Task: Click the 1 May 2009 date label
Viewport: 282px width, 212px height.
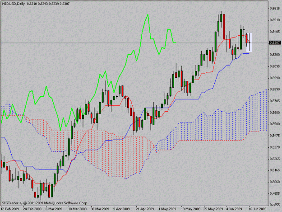Action: [167, 209]
